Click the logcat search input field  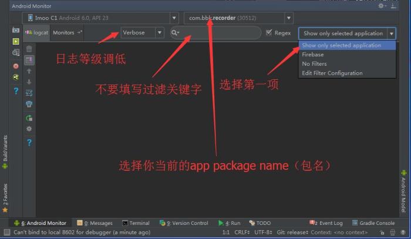[215, 33]
